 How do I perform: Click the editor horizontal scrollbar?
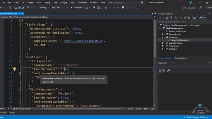(x=82, y=109)
